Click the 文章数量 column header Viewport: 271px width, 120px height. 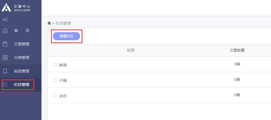point(237,50)
